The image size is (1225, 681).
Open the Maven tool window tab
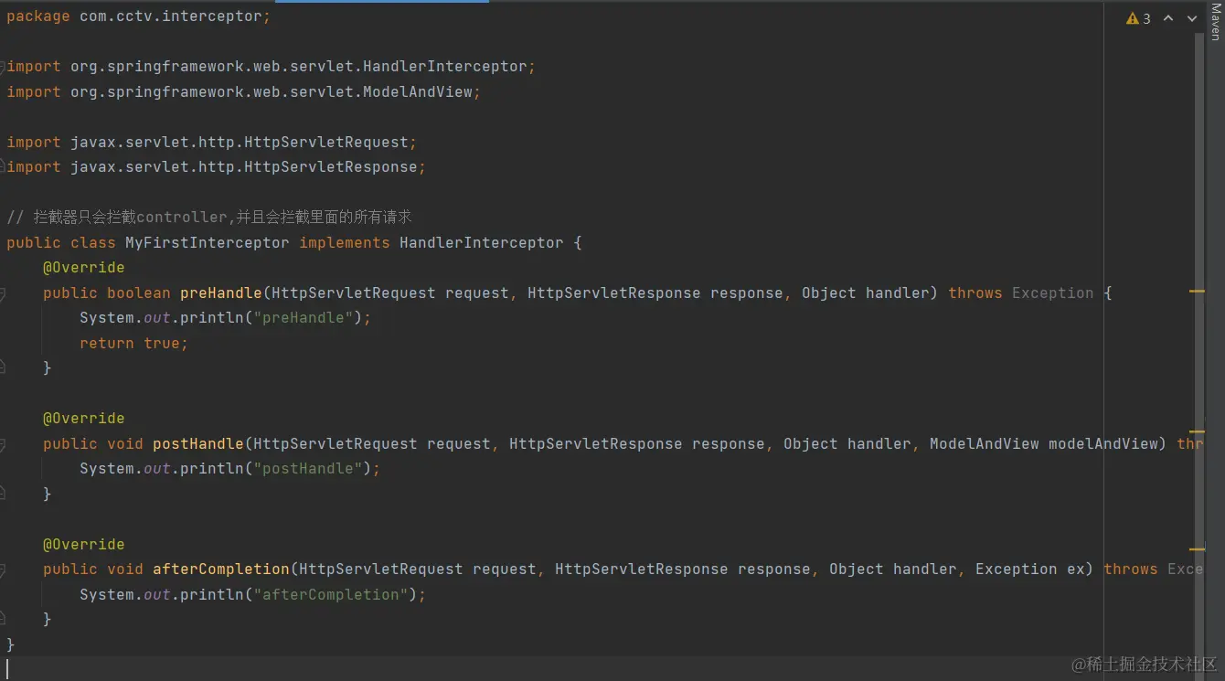1216,22
